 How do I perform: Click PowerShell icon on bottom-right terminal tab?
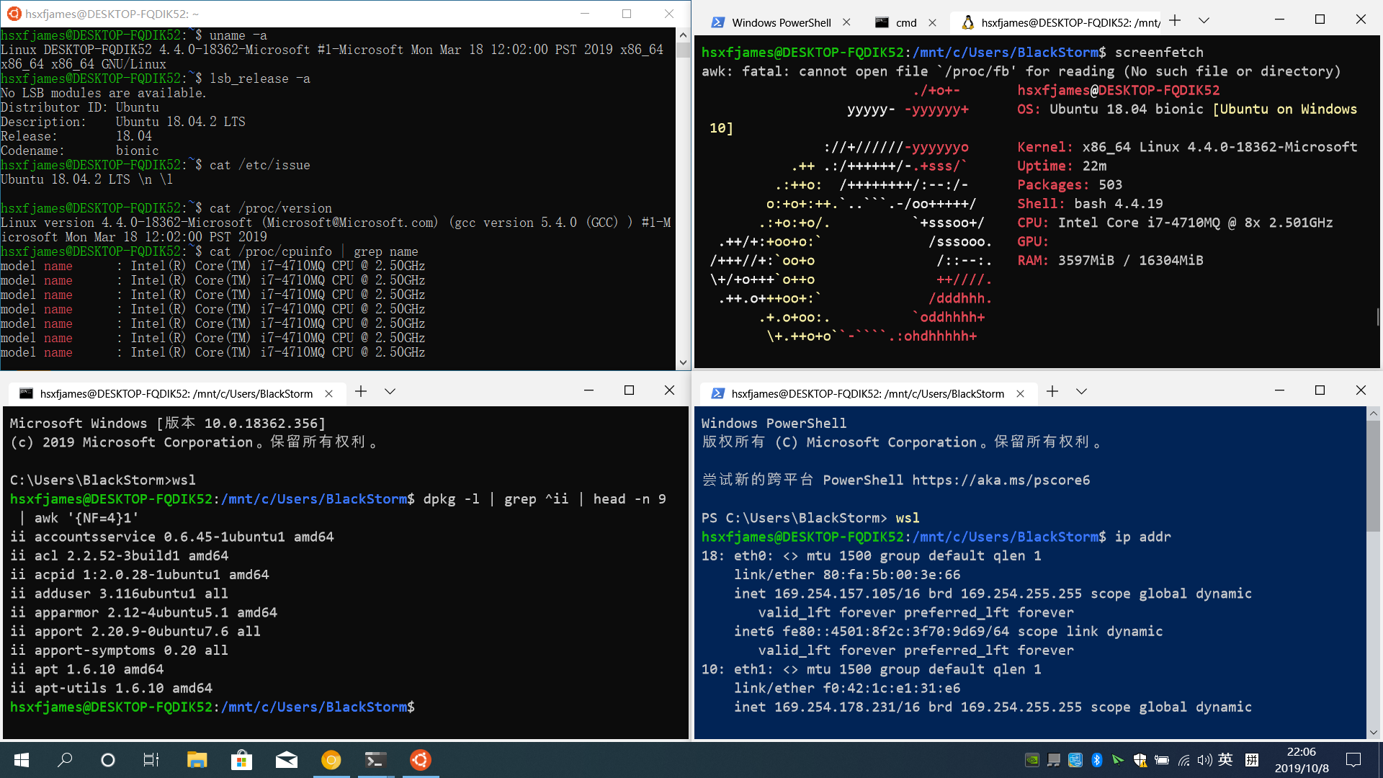tap(717, 393)
